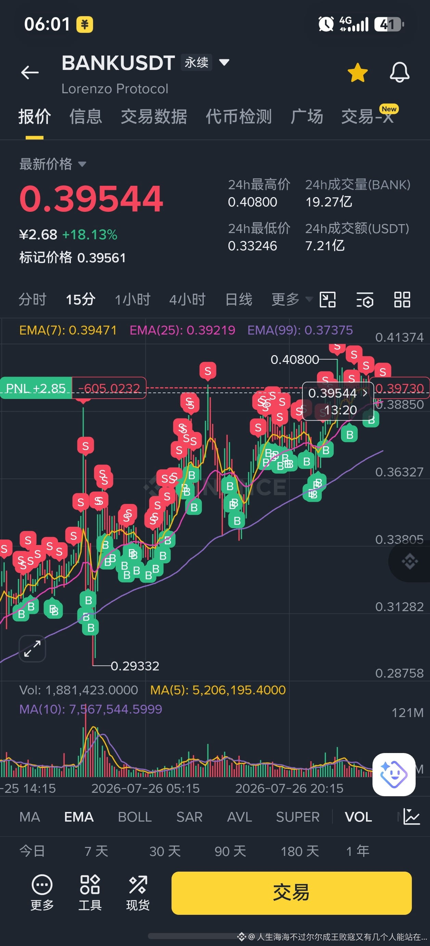Toggle EMA indicator
Screen dimensions: 430x946
(79, 816)
